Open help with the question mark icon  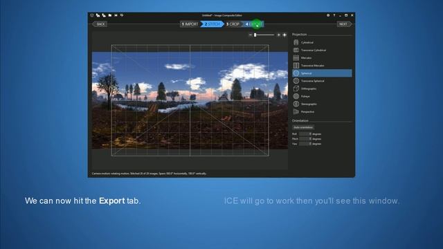(x=334, y=15)
